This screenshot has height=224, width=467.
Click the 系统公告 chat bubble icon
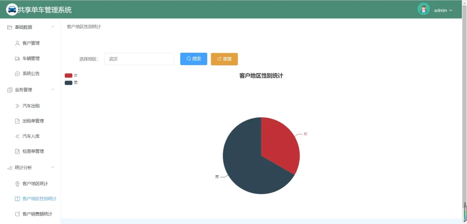[x=17, y=74]
